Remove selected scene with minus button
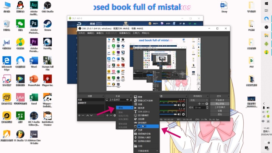This screenshot has height=153, width=272. [83, 115]
